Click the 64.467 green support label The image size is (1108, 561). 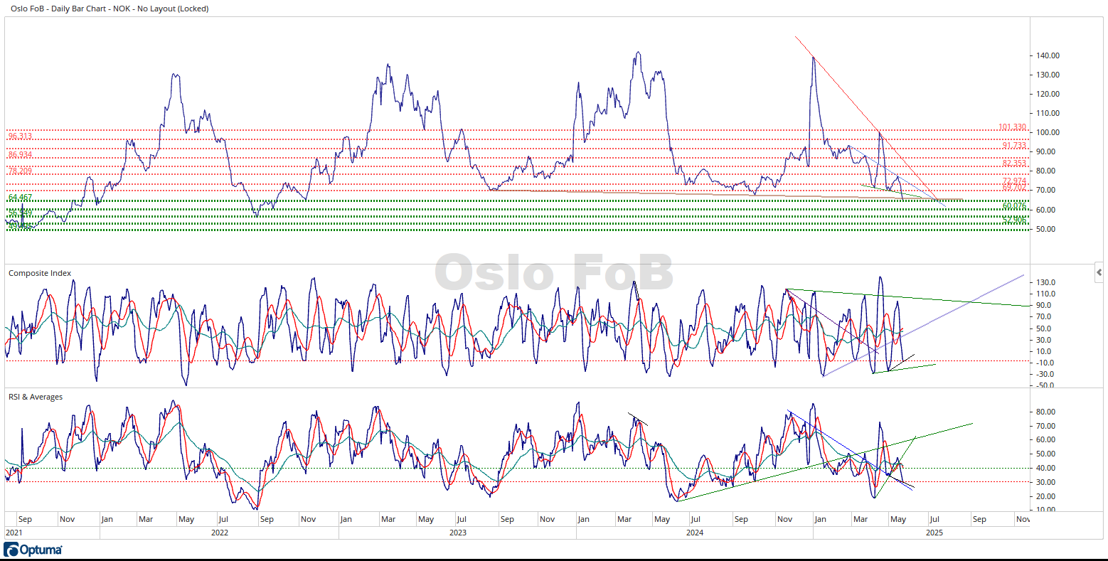(20, 197)
